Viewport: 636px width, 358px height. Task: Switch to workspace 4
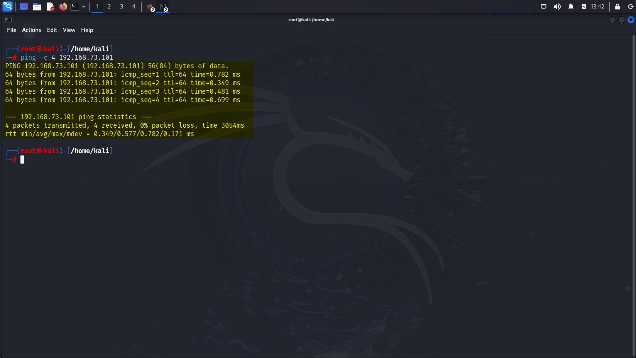click(x=134, y=7)
